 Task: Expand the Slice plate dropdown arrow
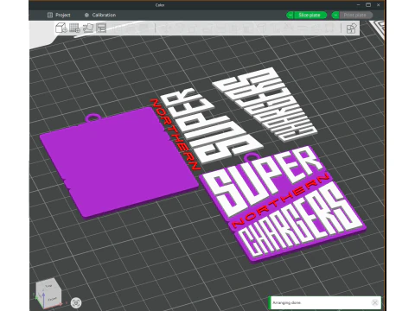290,15
